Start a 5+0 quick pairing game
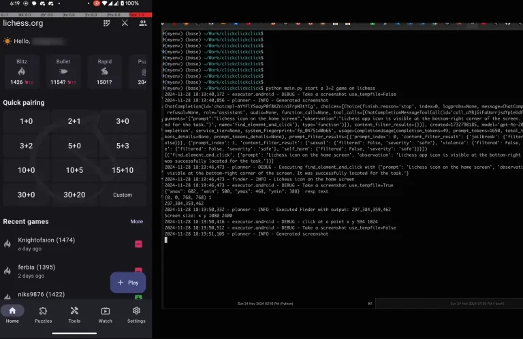The width and height of the screenshot is (523, 339). 74,146
